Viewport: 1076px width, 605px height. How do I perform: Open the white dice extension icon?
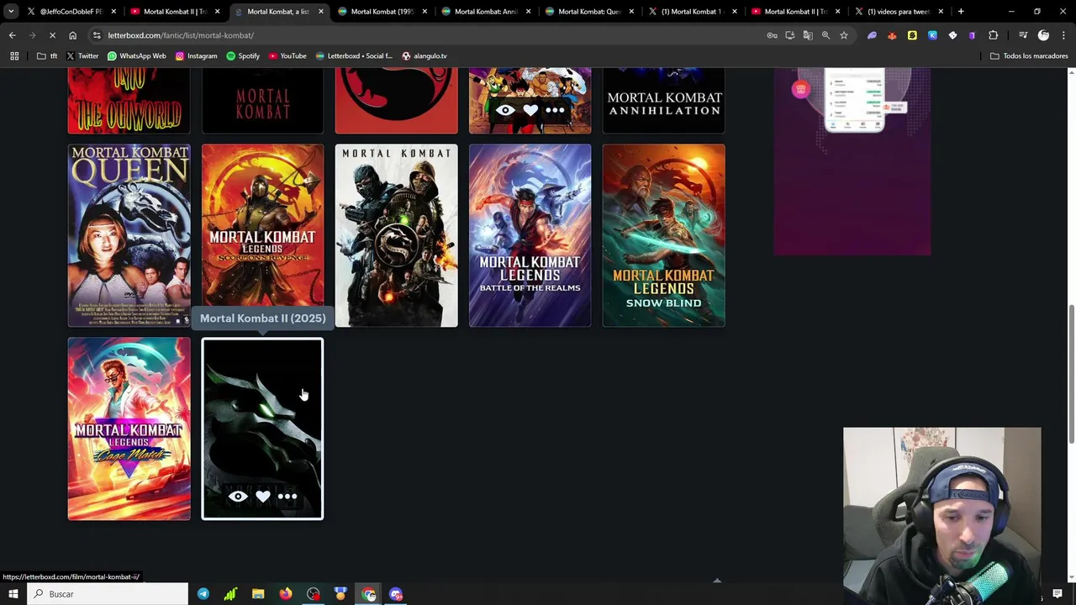pos(952,35)
